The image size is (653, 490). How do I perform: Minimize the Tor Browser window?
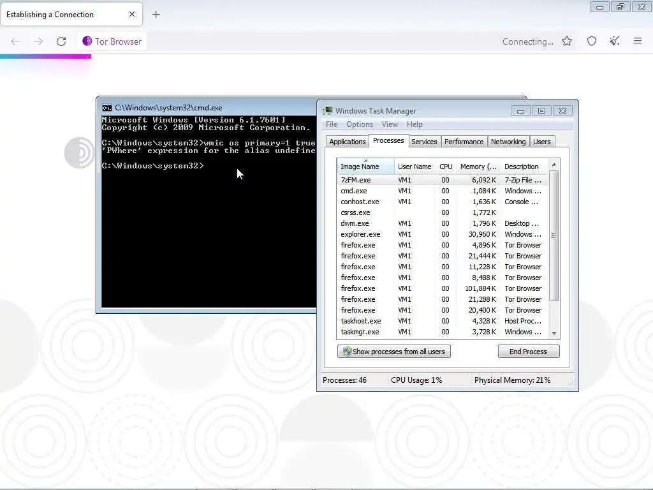pos(599,7)
